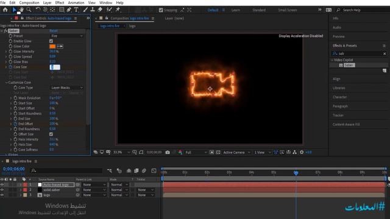Image resolution: width=390 pixels, height=219 pixels.
Task: Hide the solid saber layer
Action: (x=2, y=190)
